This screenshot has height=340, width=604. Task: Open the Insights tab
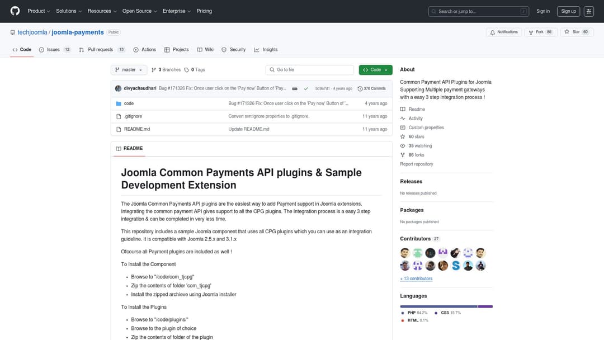[x=266, y=50]
